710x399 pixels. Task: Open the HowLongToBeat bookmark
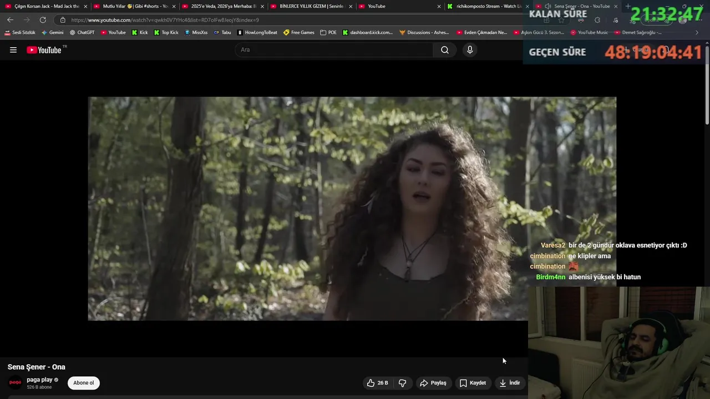pyautogui.click(x=257, y=33)
